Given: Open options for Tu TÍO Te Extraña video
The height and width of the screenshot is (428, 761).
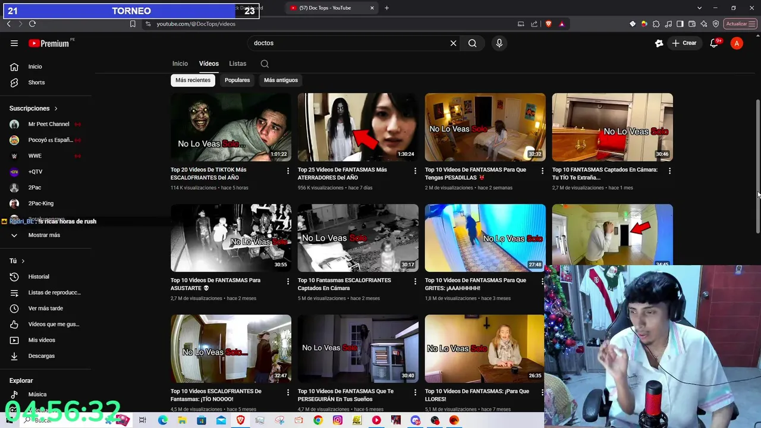Looking at the screenshot, I should point(669,171).
